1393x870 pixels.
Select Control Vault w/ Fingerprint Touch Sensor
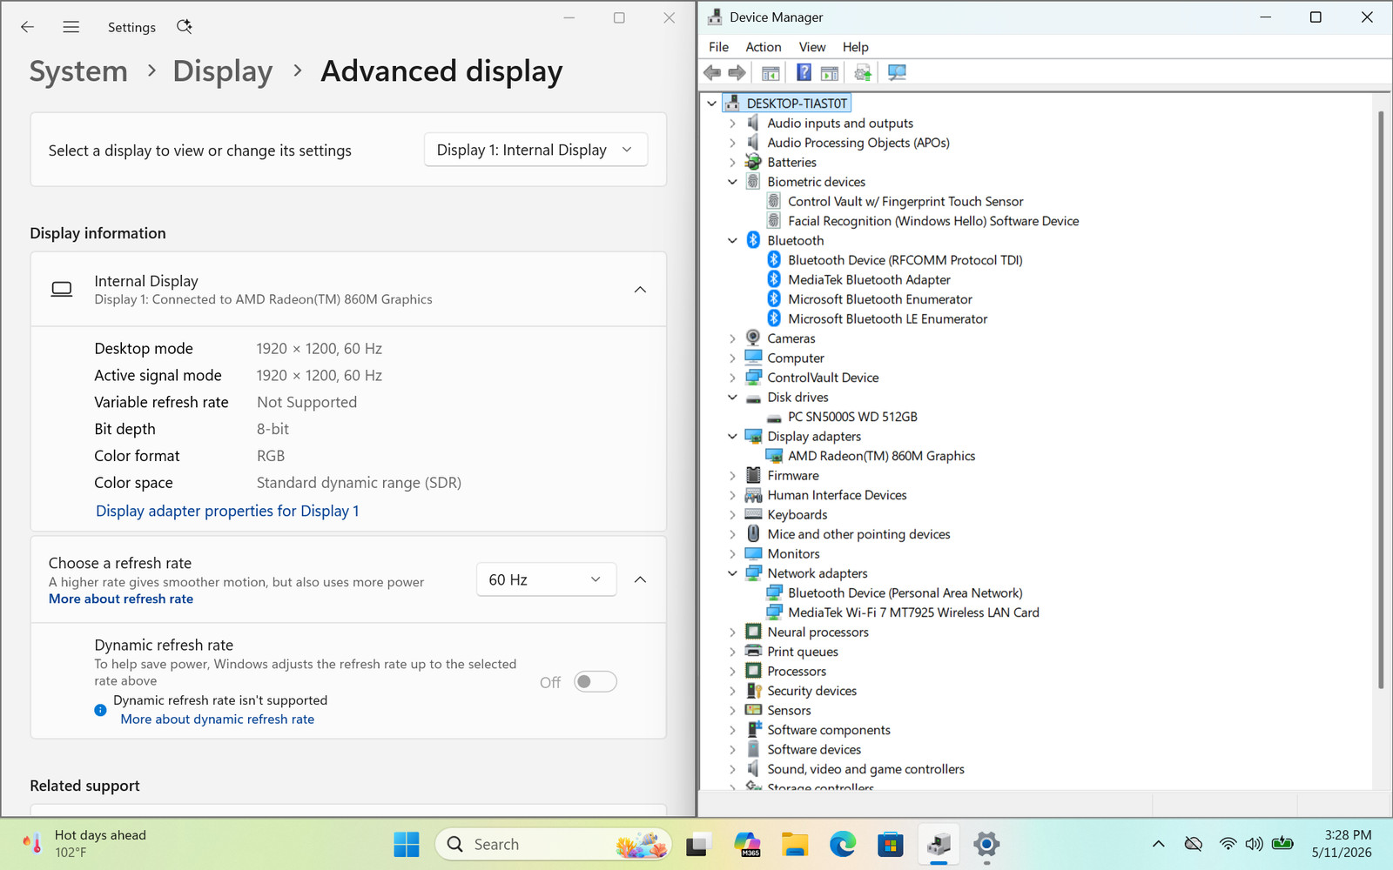pyautogui.click(x=905, y=202)
